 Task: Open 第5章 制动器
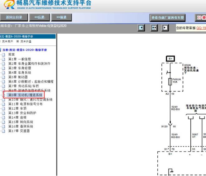point(18,77)
